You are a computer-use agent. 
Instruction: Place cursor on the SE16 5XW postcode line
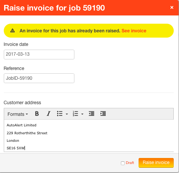coord(16,148)
